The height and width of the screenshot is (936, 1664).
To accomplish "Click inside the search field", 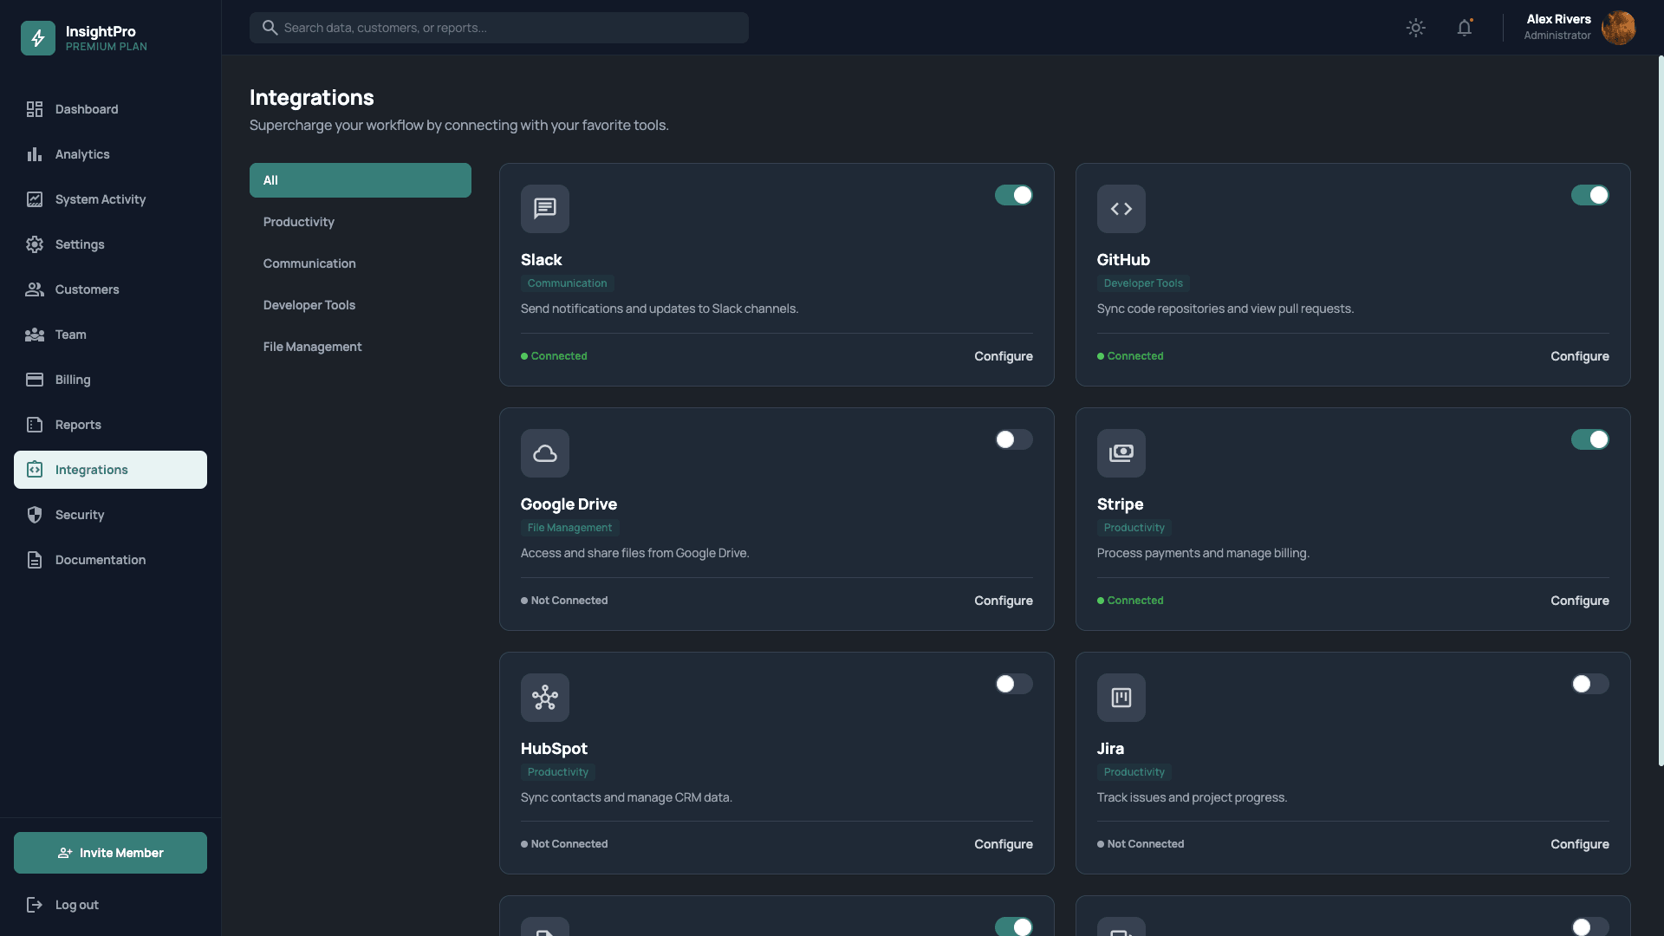I will pyautogui.click(x=498, y=27).
